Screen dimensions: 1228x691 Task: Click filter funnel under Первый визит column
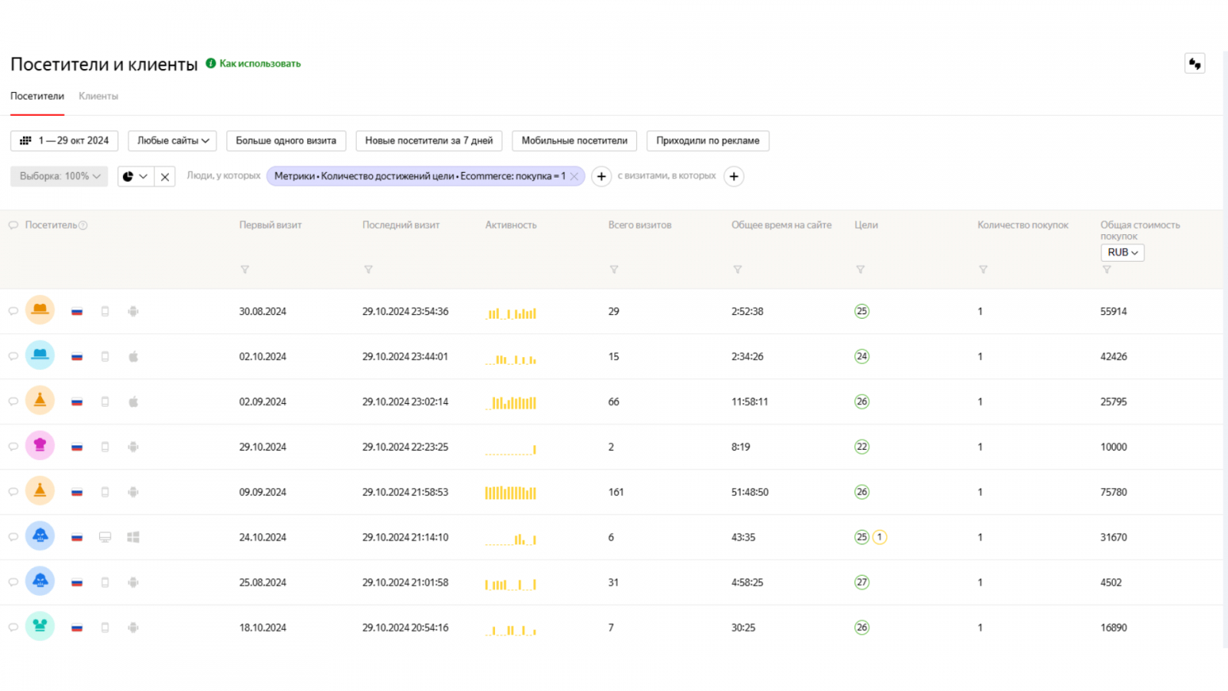coord(245,269)
